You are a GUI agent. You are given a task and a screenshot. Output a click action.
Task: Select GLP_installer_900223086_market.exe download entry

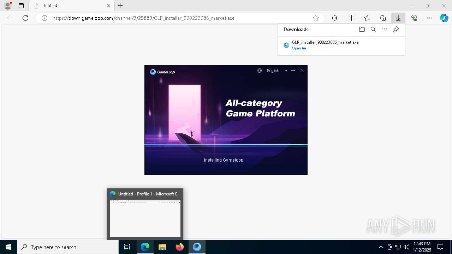pos(341,45)
